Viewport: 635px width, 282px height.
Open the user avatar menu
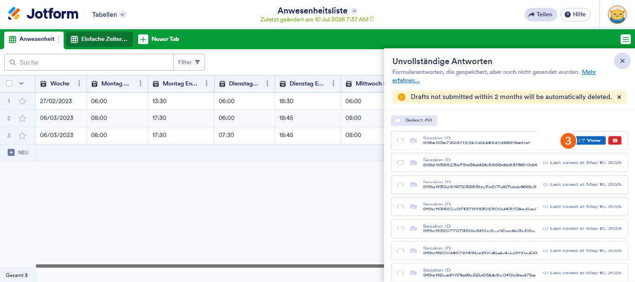[617, 14]
